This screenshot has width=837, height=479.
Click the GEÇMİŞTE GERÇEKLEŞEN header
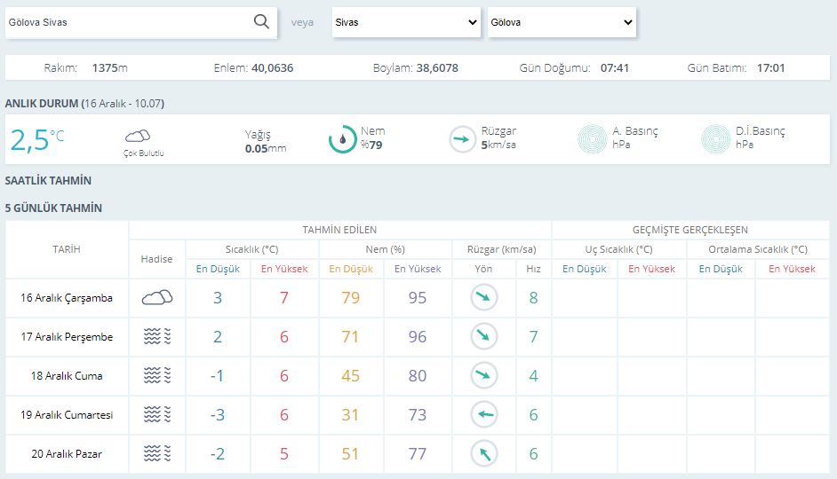coord(690,230)
